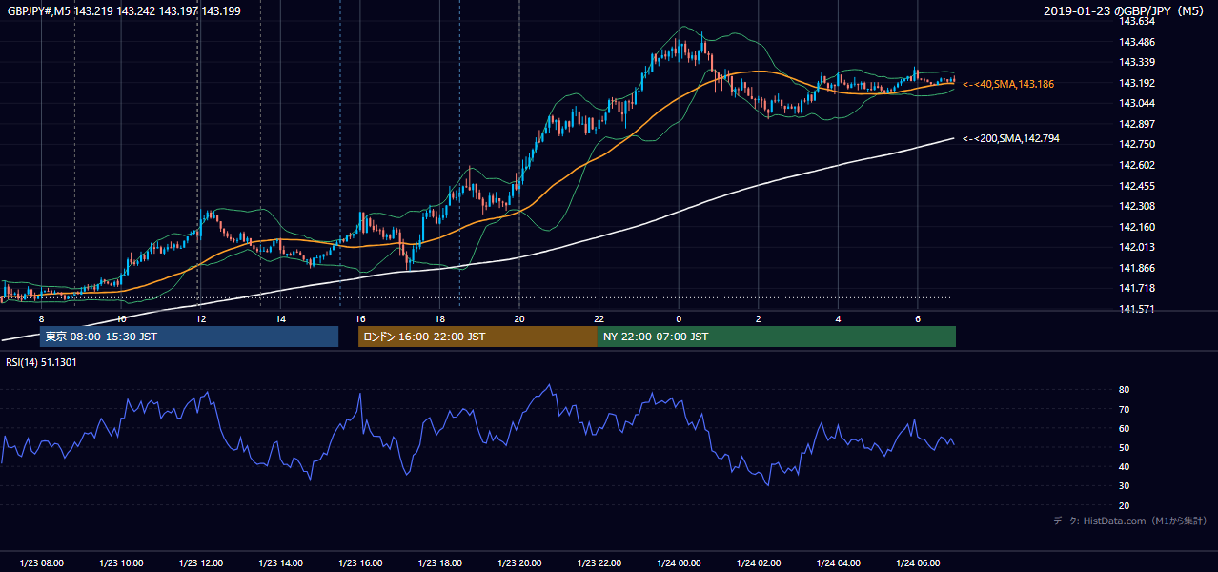Click the 1/24 00:00 time axis label
1218x572 pixels.
tap(679, 563)
